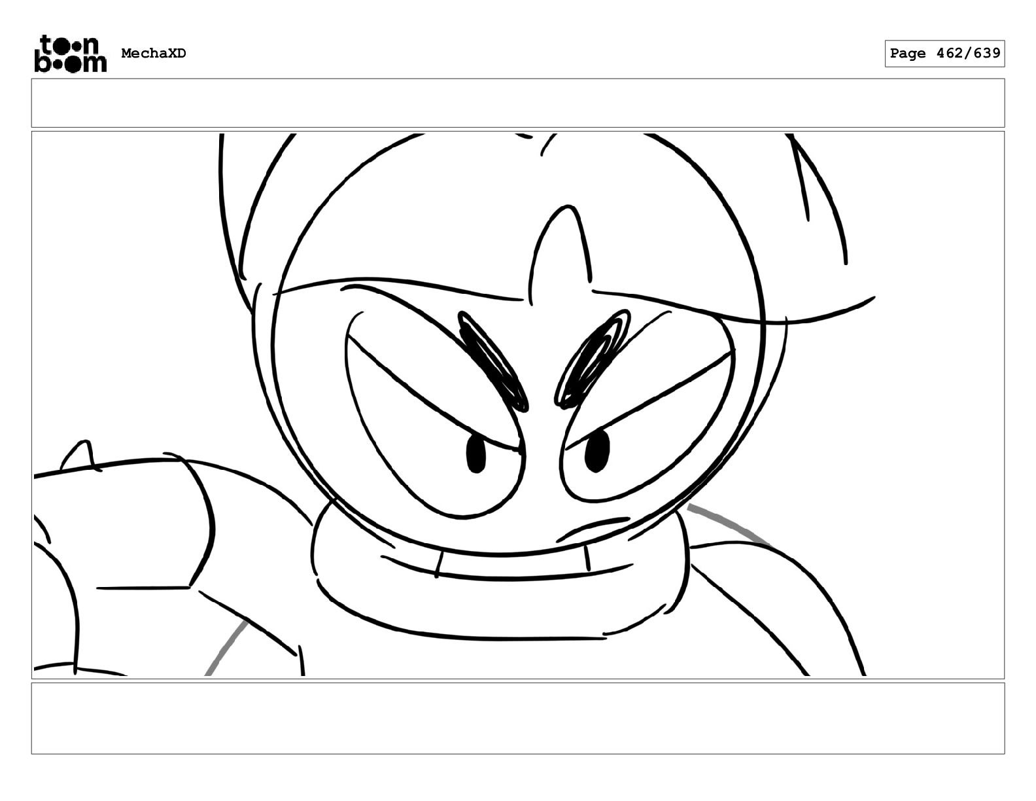Click the hair spike at top right

[x=818, y=196]
